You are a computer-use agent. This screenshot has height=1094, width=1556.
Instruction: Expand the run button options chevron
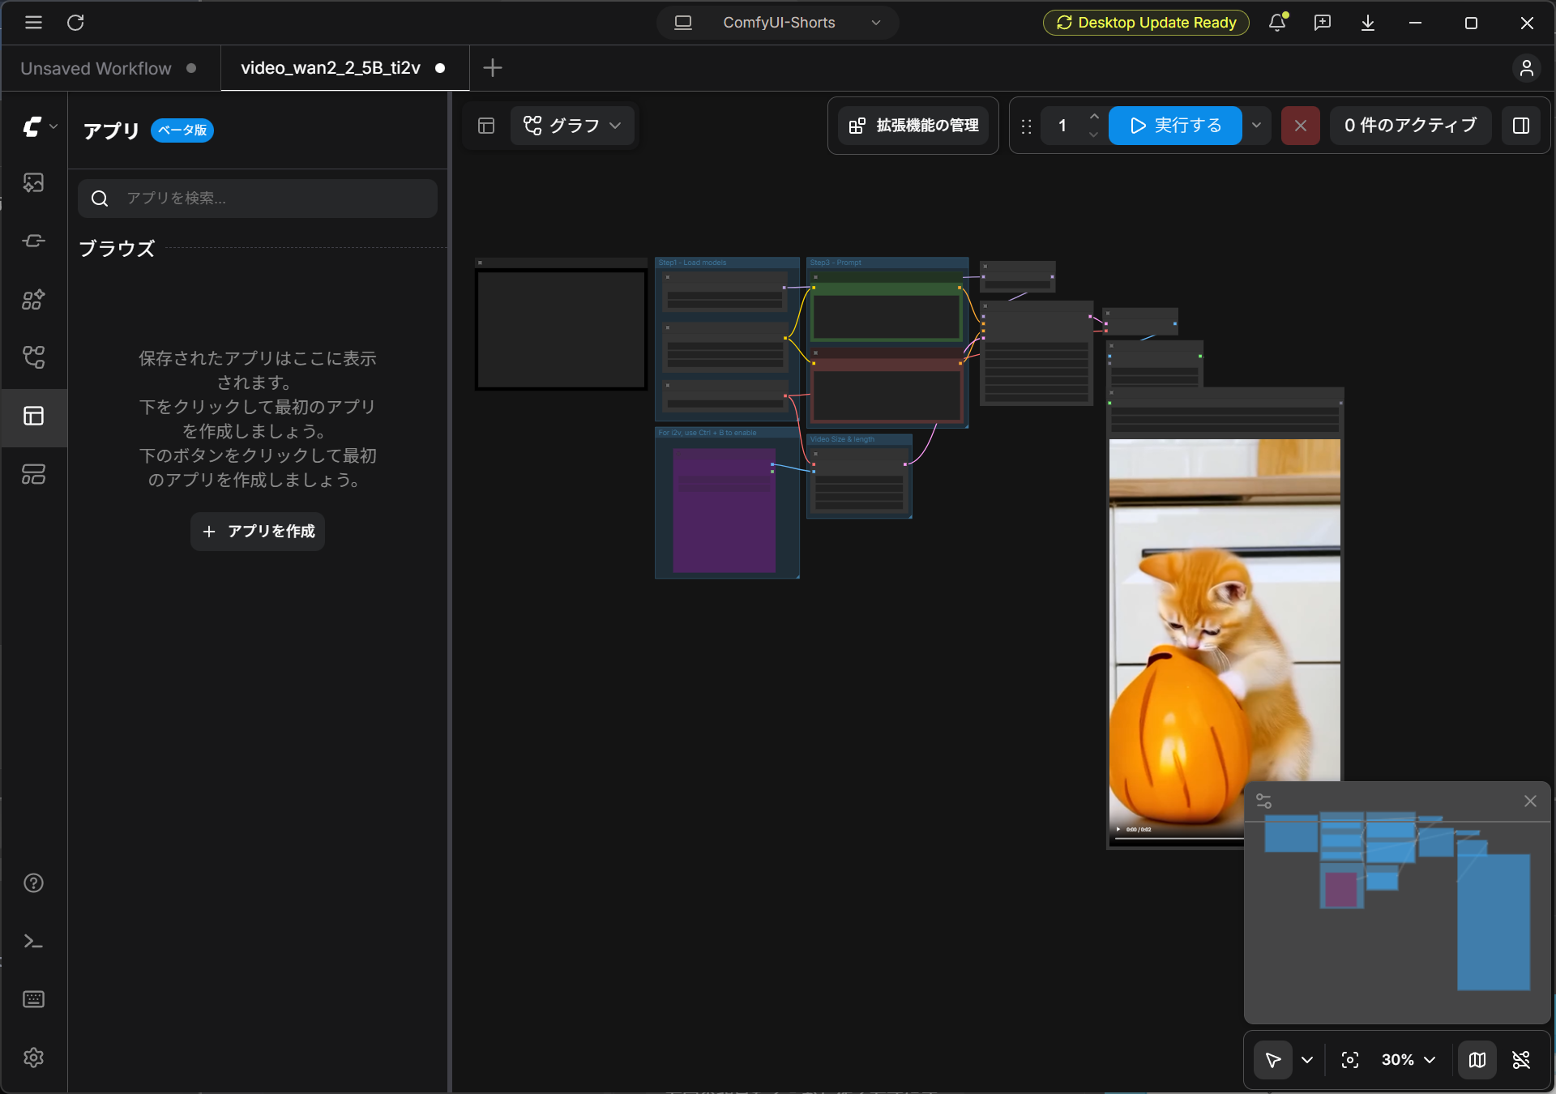click(1256, 126)
